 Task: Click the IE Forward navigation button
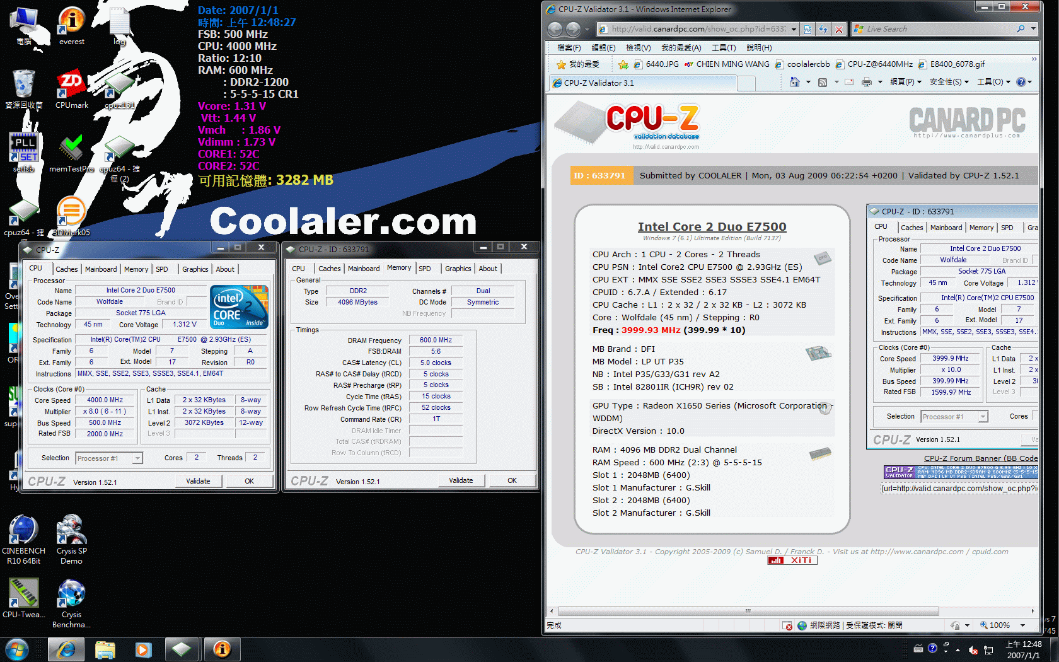click(x=573, y=29)
